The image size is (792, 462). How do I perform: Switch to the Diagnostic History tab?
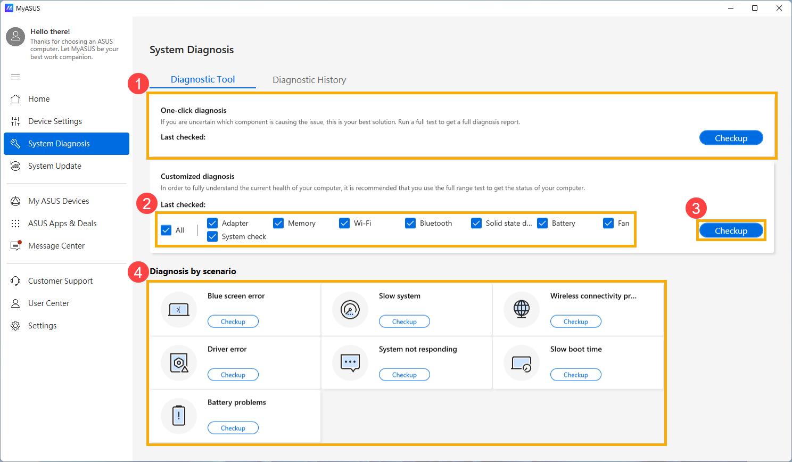point(309,80)
